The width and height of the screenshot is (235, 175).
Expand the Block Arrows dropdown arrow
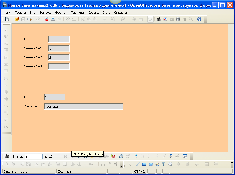[x=202, y=164]
